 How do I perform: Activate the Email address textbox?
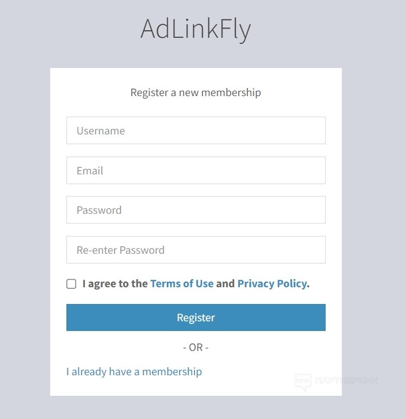pos(195,171)
